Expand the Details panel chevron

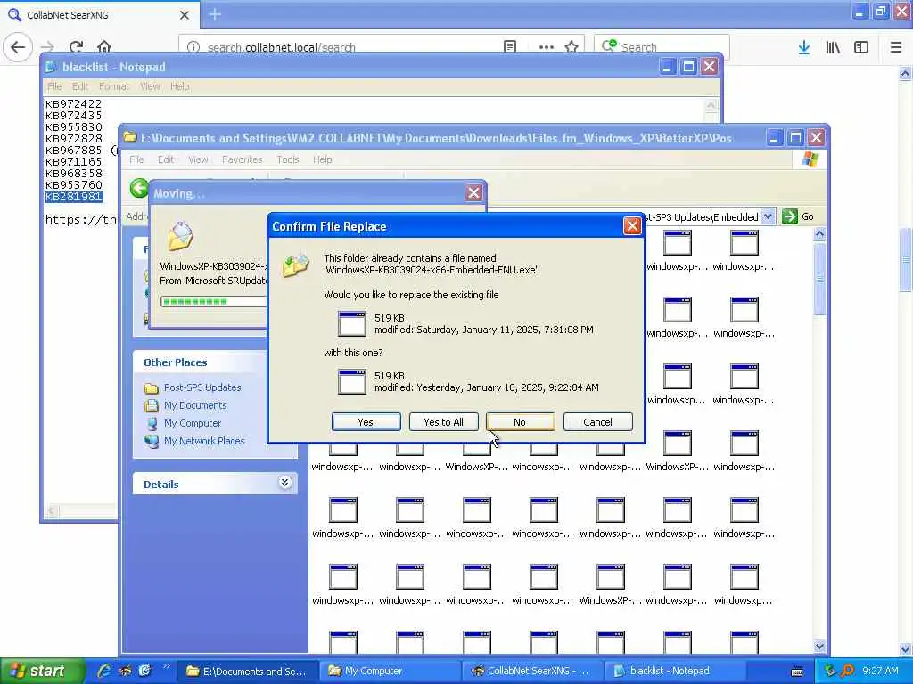pyautogui.click(x=284, y=483)
